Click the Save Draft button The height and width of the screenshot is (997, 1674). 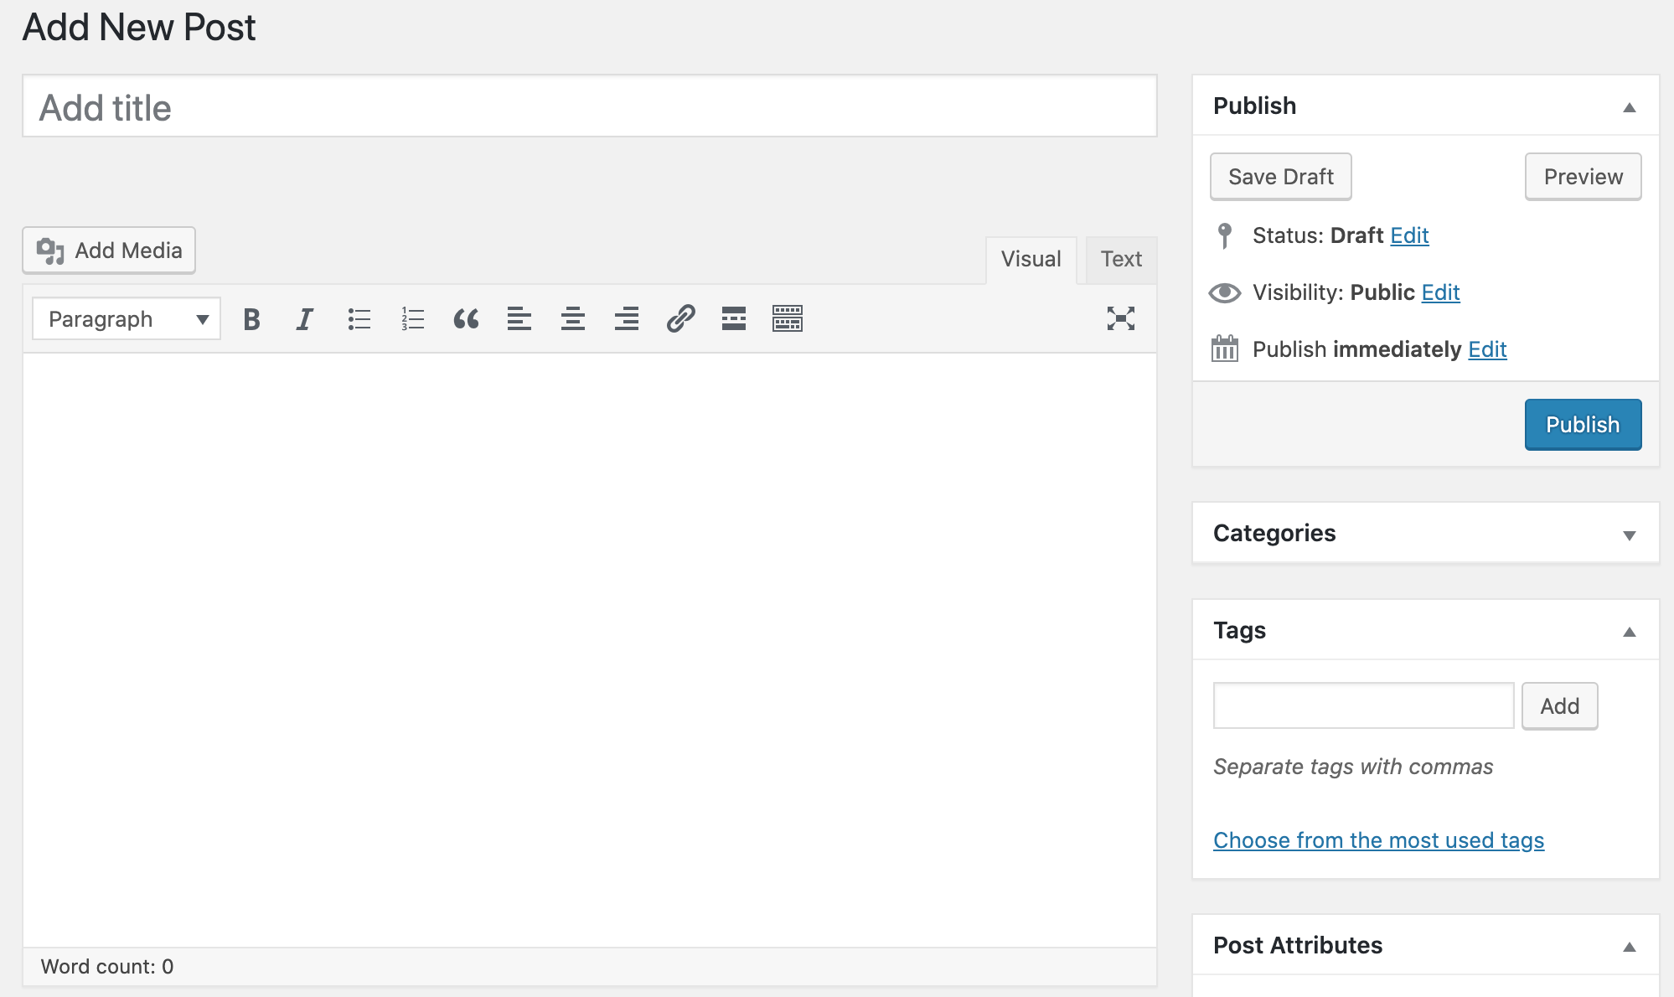pyautogui.click(x=1280, y=176)
